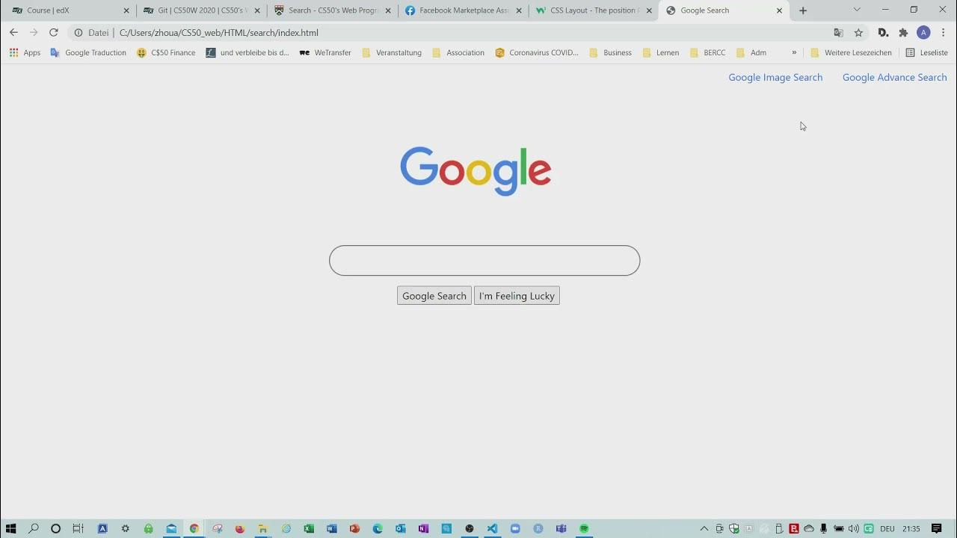957x538 pixels.
Task: Open File Explorer from the taskbar
Action: click(x=262, y=528)
